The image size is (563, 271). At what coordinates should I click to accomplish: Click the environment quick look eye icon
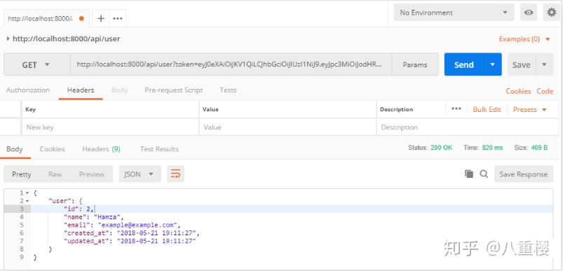point(529,13)
